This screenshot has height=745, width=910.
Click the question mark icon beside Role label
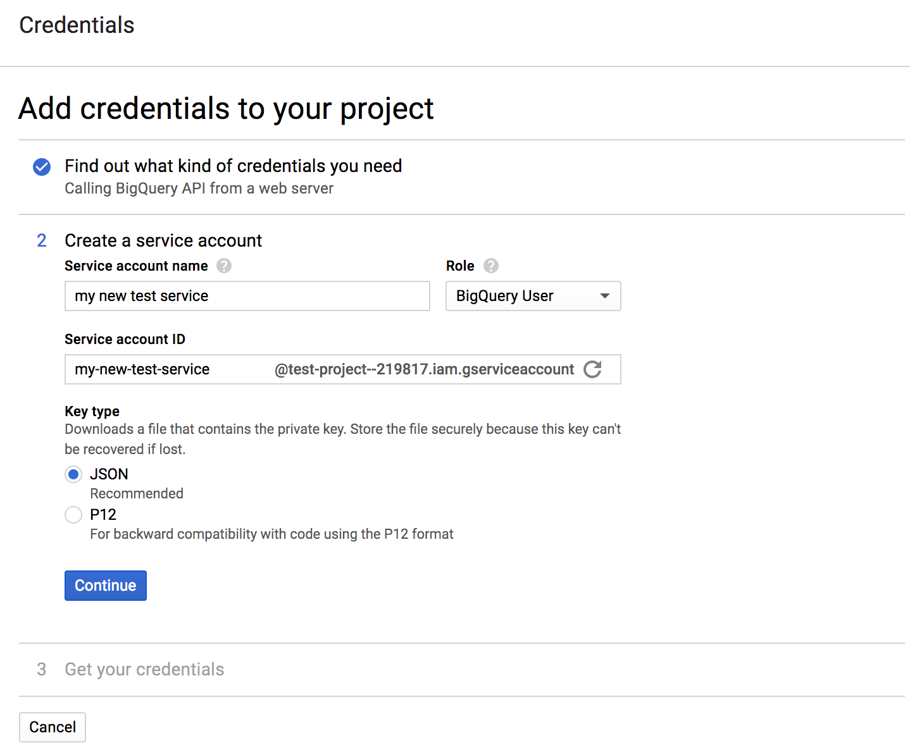[491, 266]
